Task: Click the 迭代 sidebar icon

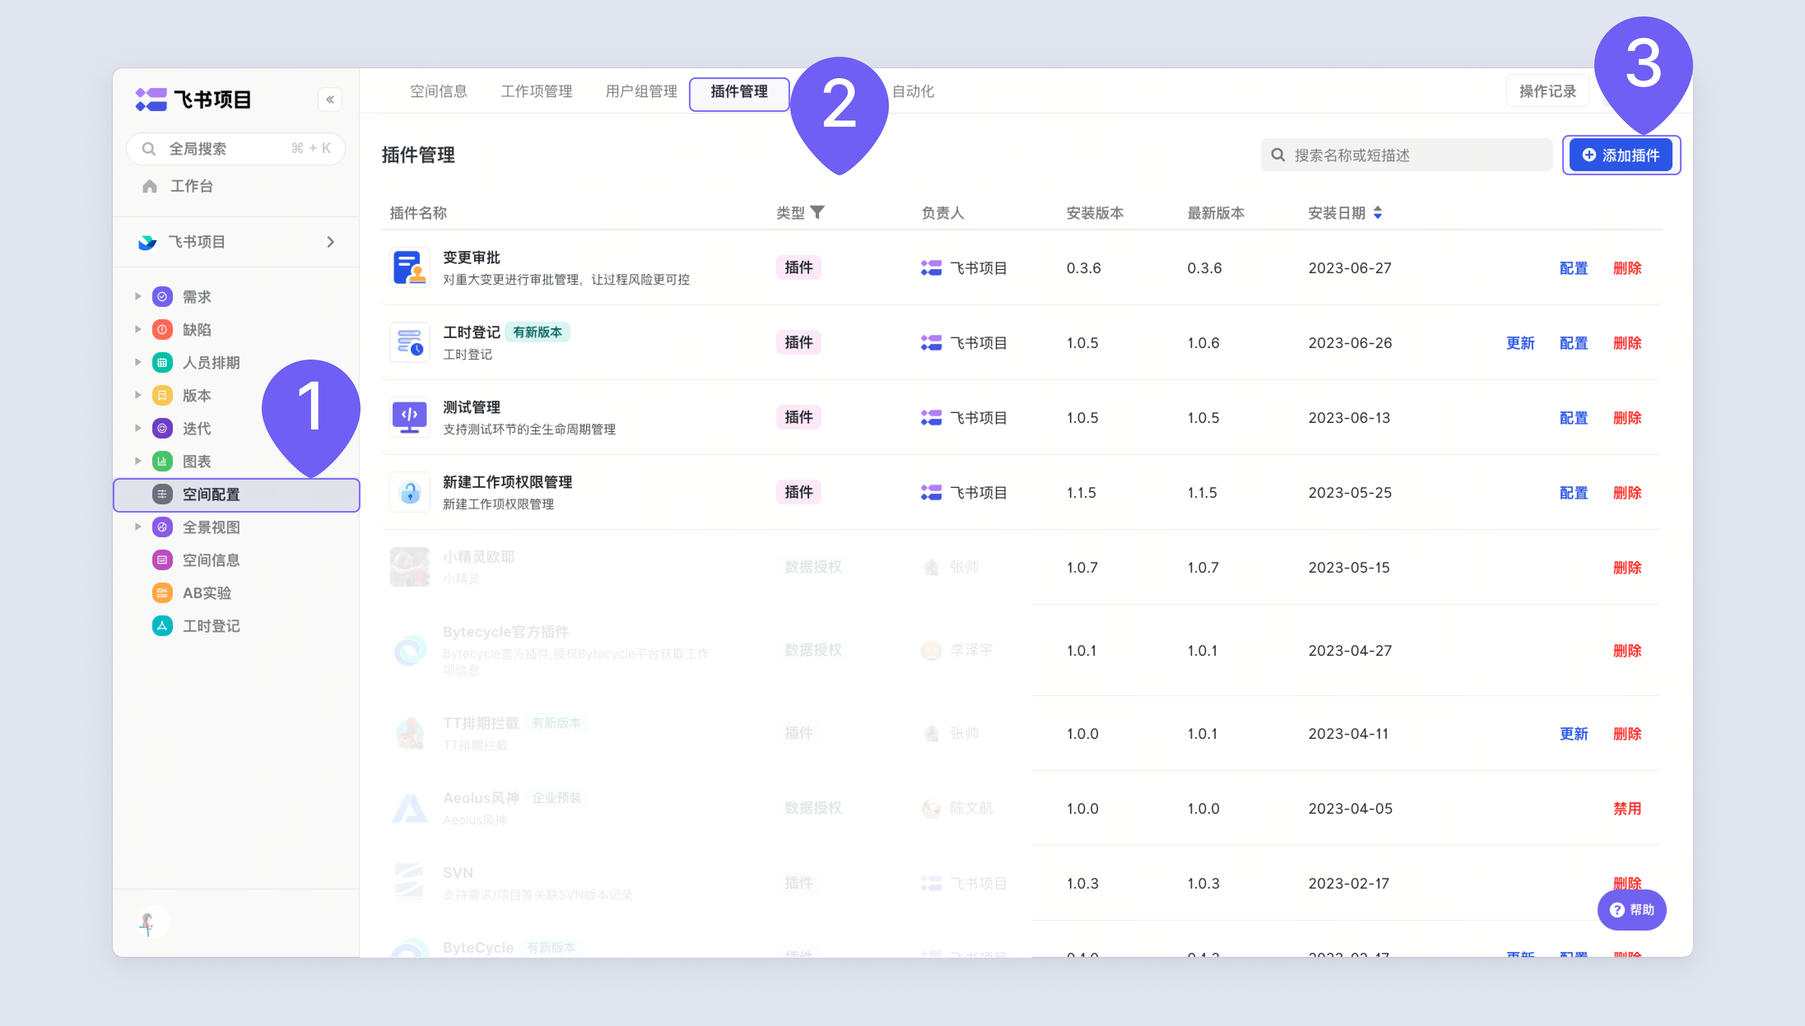Action: point(162,428)
